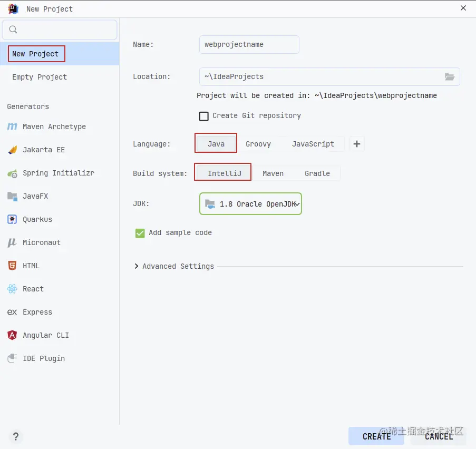The width and height of the screenshot is (476, 449).
Task: Close the New Project dialog
Action: pyautogui.click(x=463, y=8)
